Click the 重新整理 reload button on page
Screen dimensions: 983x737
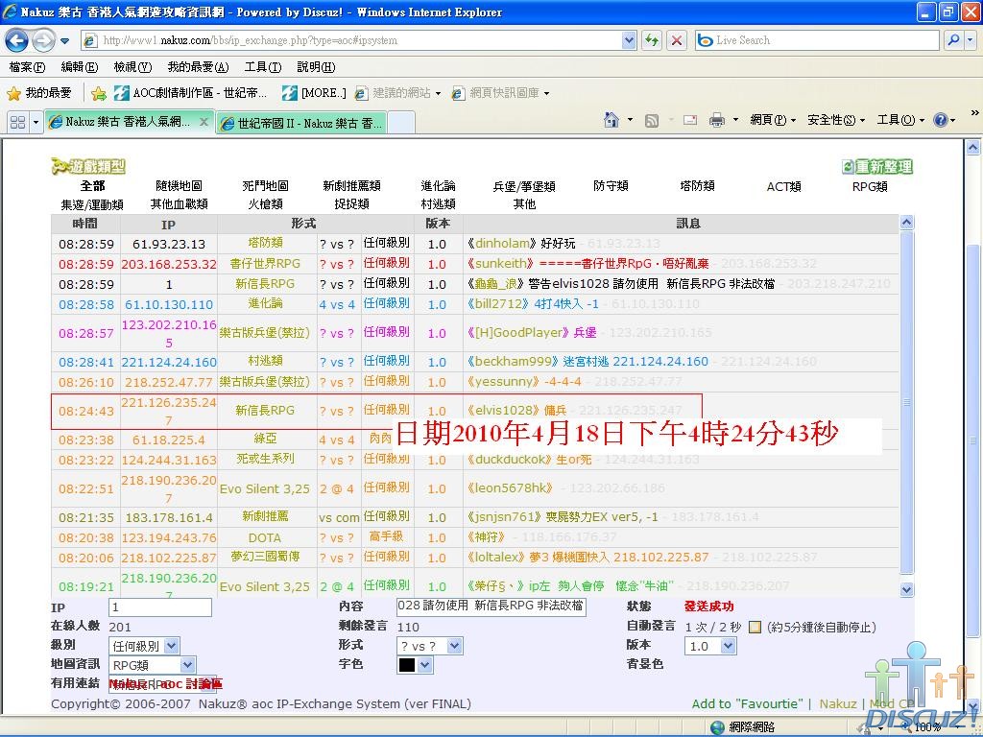click(876, 167)
